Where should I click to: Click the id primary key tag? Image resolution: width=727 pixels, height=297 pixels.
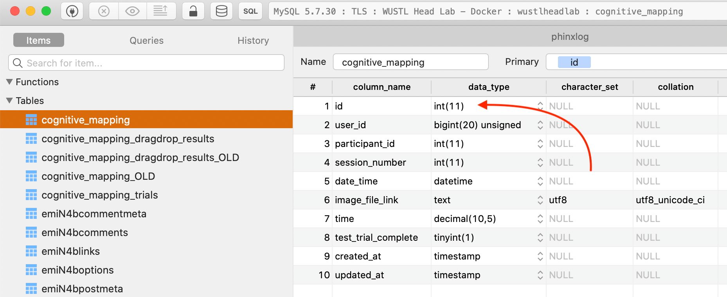574,63
